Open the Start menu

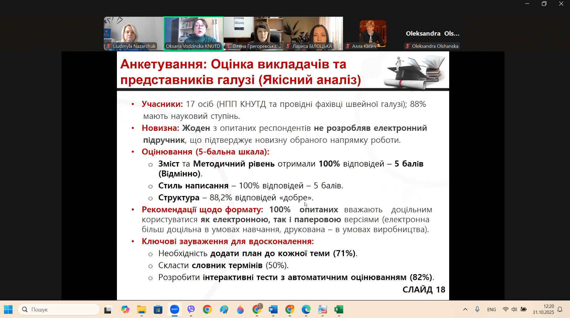(8, 310)
